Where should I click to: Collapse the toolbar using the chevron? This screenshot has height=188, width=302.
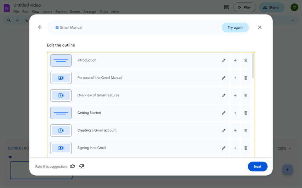point(292,20)
